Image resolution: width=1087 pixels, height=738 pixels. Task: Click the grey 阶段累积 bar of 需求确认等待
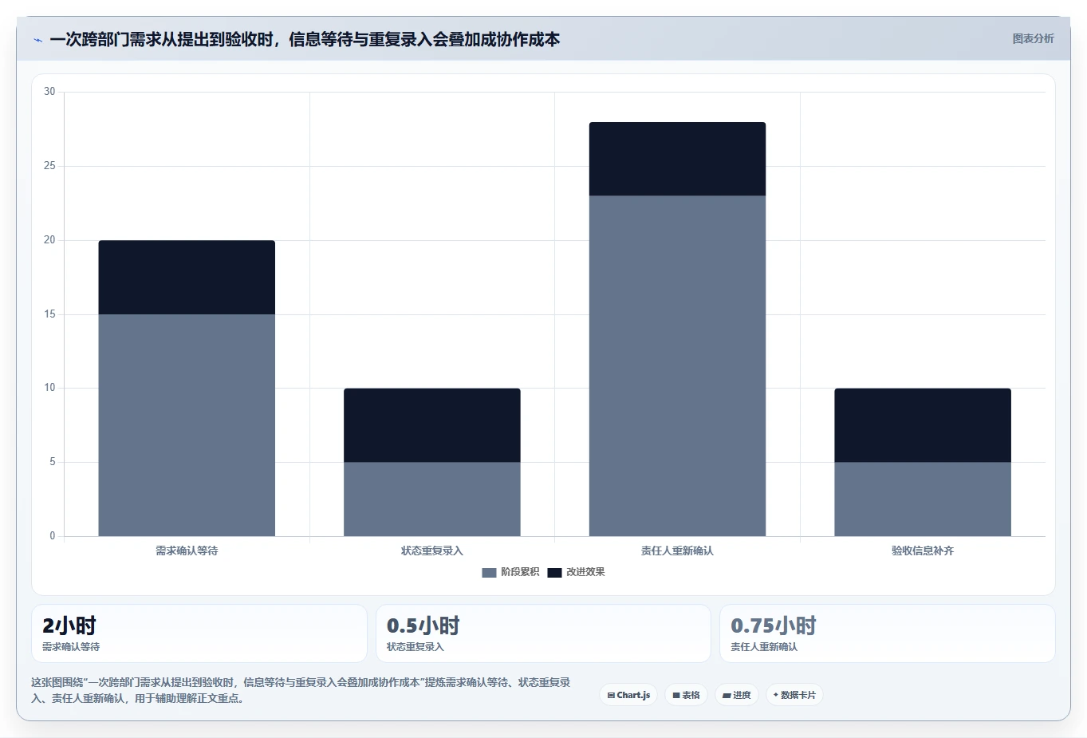coord(187,425)
